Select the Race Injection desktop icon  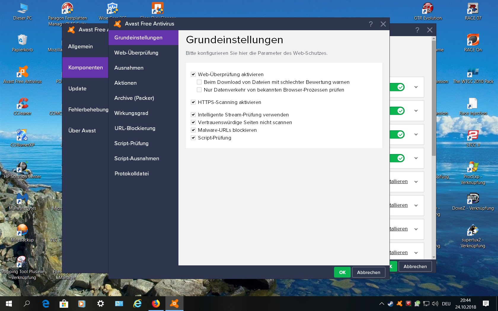click(x=473, y=106)
